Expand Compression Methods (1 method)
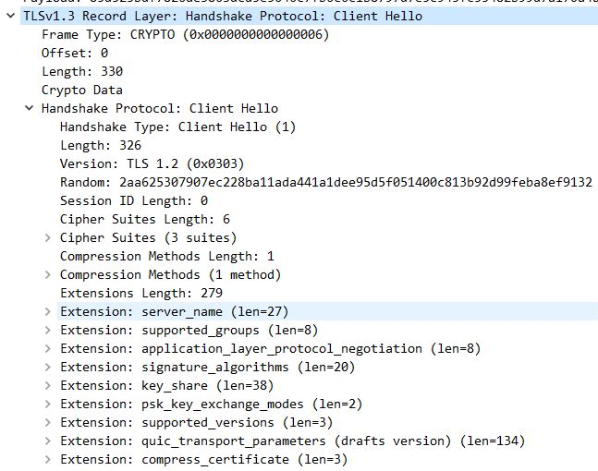Image resolution: width=598 pixels, height=471 pixels. coord(48,275)
